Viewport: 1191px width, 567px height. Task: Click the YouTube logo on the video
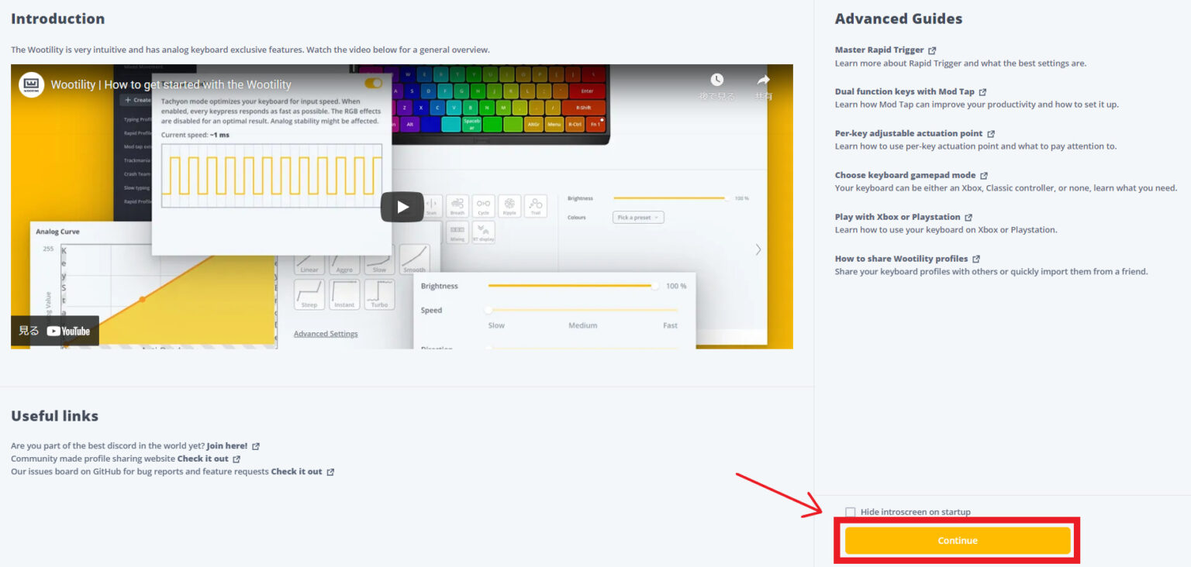pos(68,331)
